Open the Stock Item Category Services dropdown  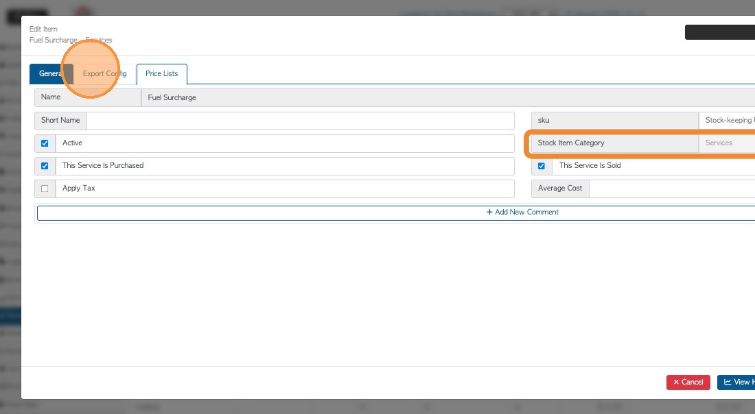(727, 143)
